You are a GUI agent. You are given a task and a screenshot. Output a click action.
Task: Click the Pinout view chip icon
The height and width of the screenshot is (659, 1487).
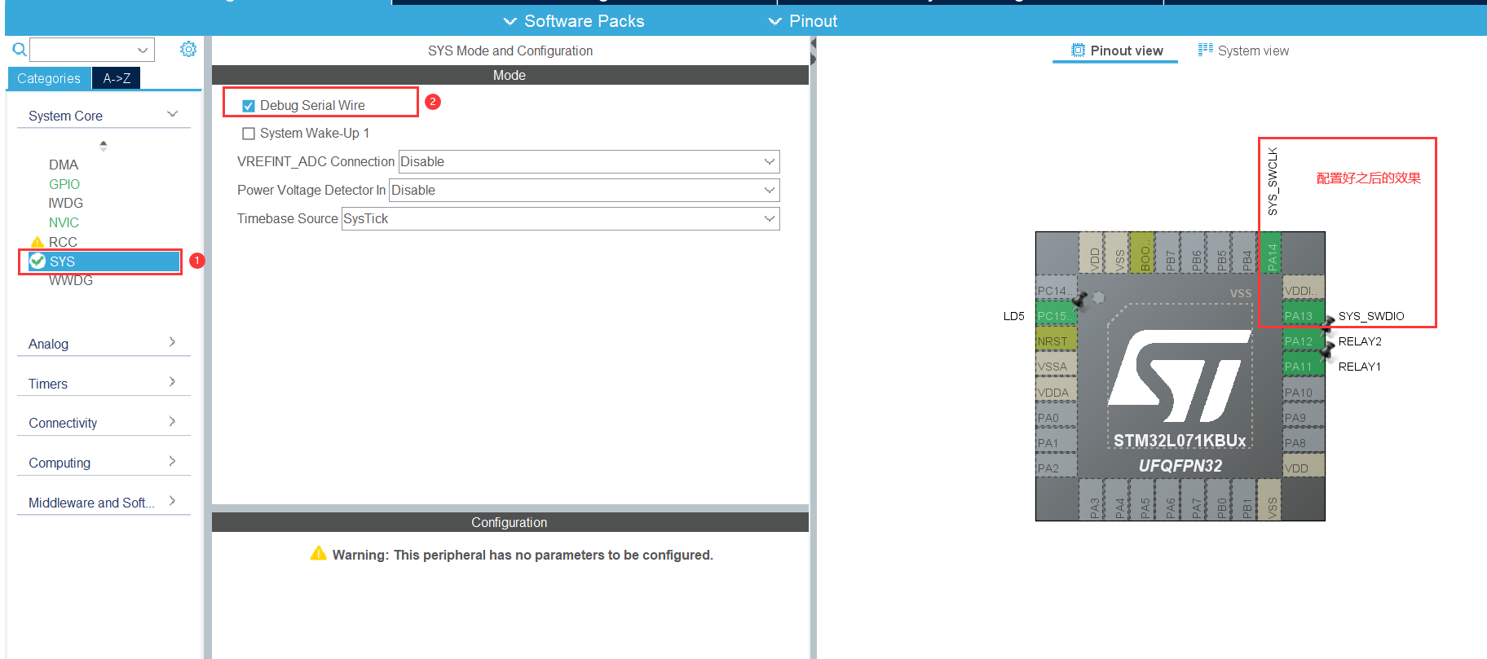(1078, 51)
